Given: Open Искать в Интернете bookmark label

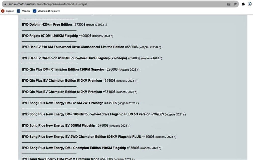Looking at the screenshot, I should click(49, 11).
